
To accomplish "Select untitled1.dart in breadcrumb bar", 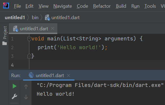I will [66, 18].
